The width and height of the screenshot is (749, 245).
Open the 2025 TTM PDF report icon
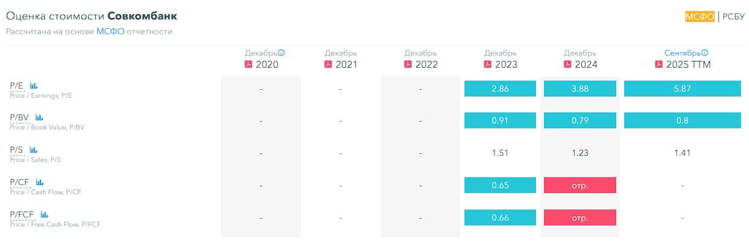[x=659, y=64]
